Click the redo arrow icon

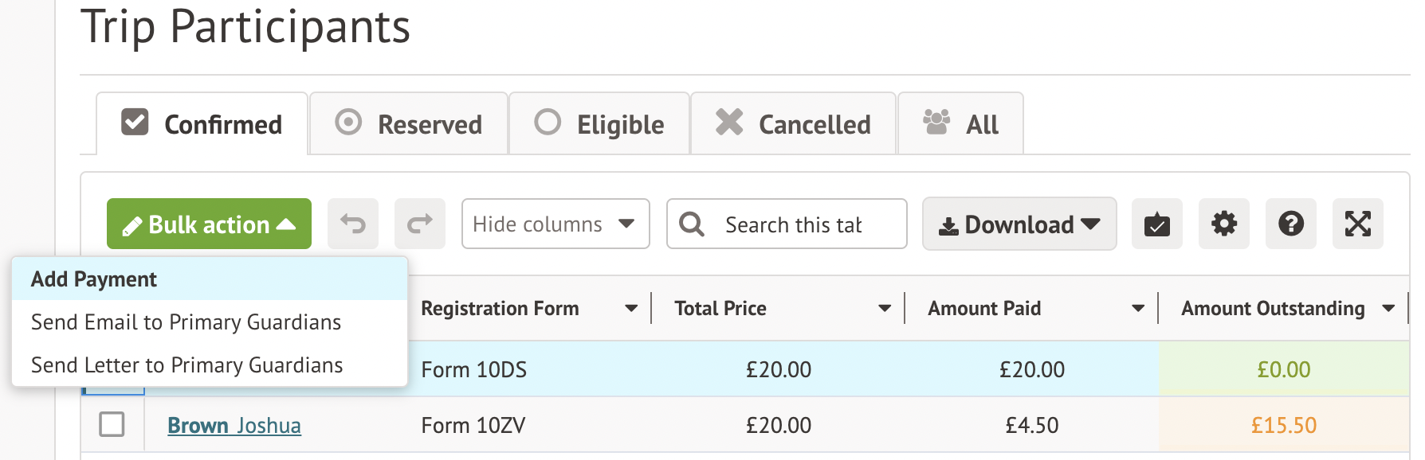420,224
